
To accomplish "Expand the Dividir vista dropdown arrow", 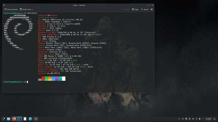I will pyautogui.click(x=32, y=9).
